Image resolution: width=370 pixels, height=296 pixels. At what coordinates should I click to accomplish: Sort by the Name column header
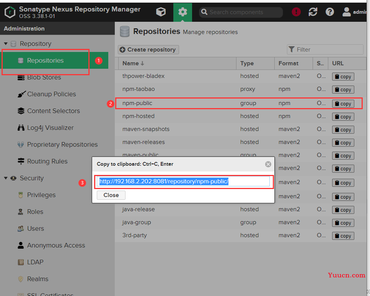[x=177, y=63]
